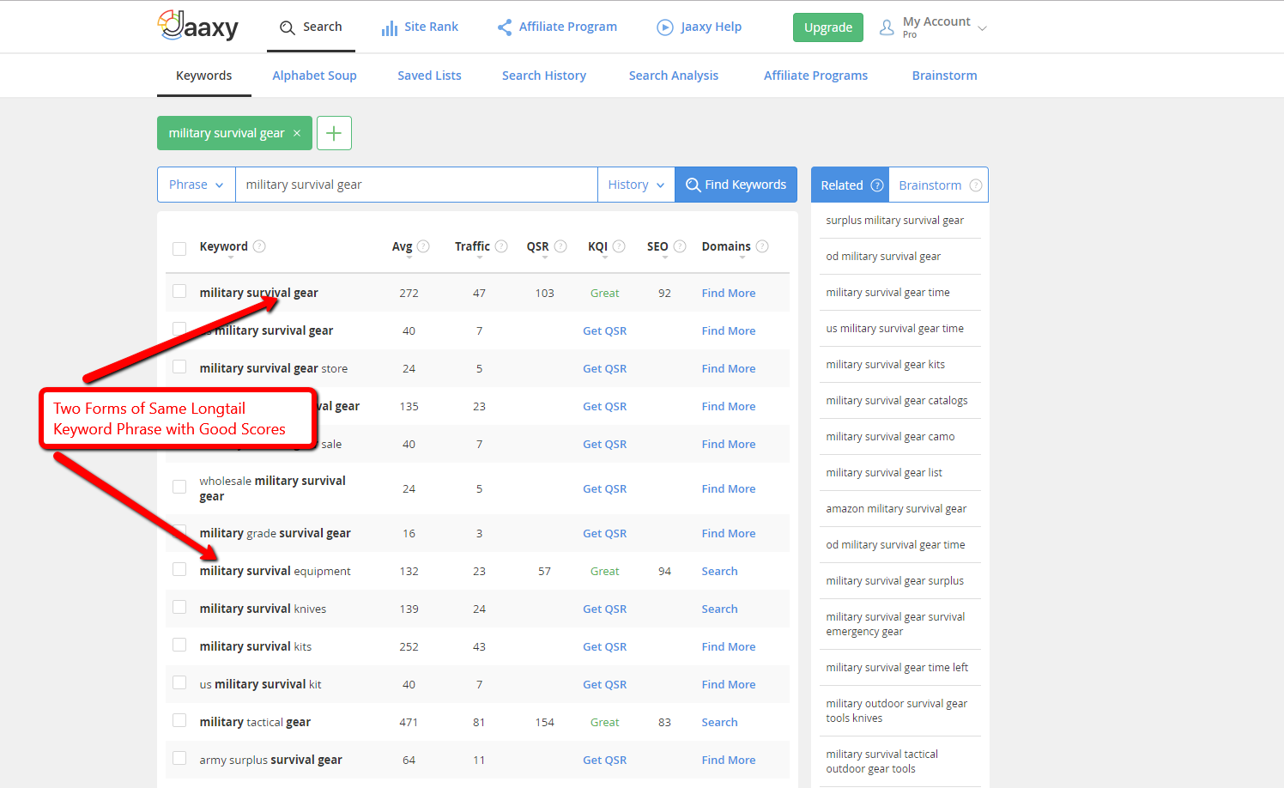
Task: Show help icon for KQI column
Action: 619,246
